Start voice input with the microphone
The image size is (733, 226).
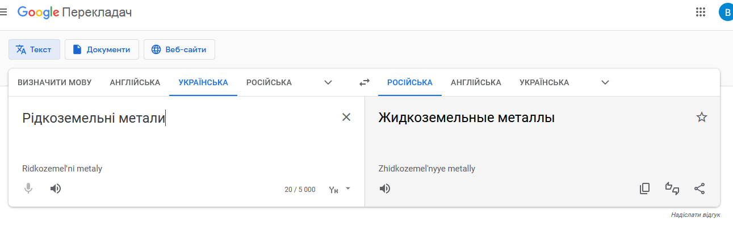(x=28, y=189)
